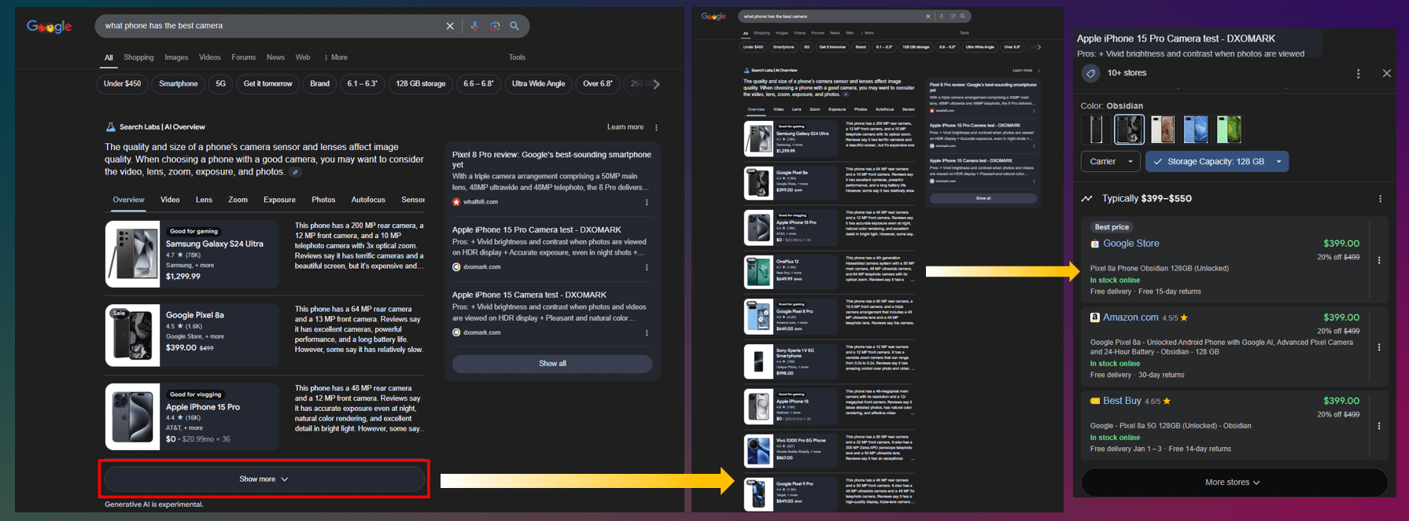Click the price tag icon beside 10+ stores

(x=1090, y=73)
